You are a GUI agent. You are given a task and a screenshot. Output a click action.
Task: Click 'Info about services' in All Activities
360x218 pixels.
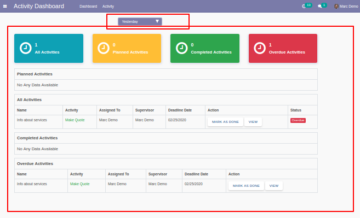tap(32, 120)
